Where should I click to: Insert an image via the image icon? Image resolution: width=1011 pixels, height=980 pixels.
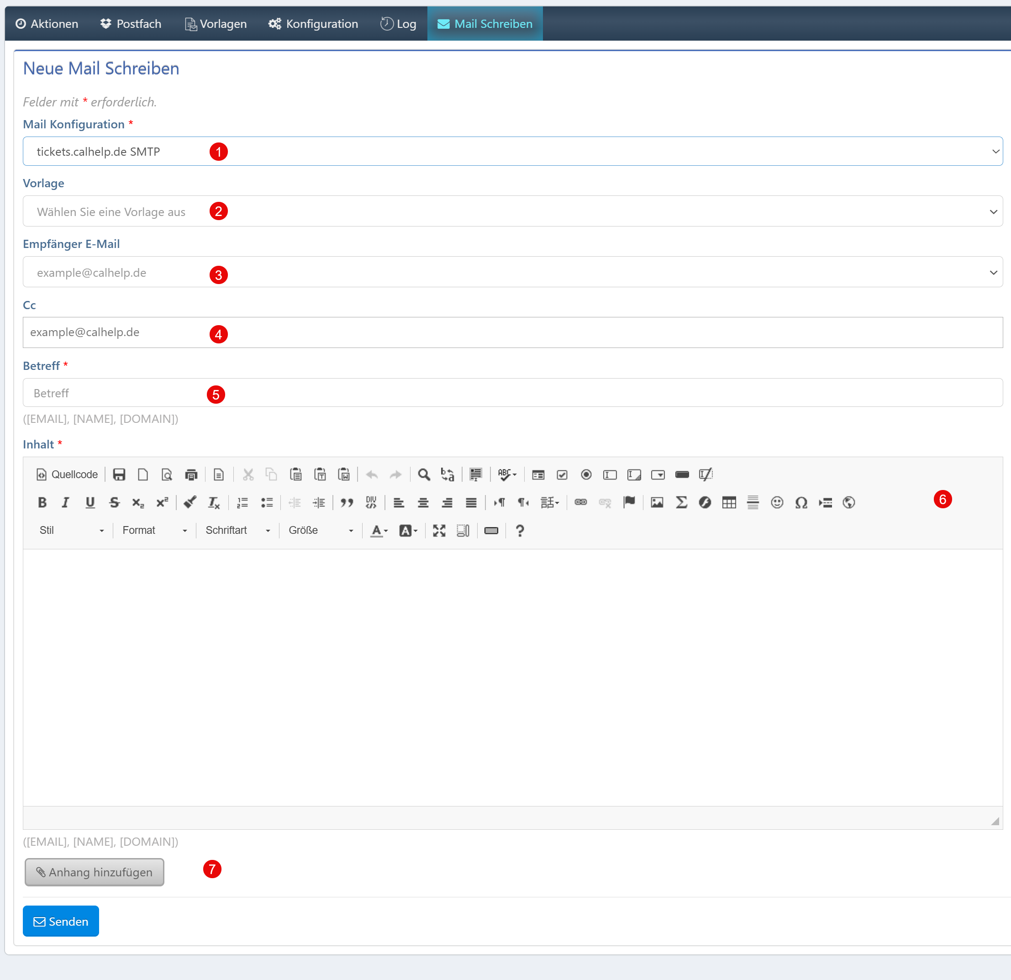(x=657, y=502)
